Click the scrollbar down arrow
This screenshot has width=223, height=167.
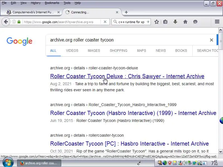(x=220, y=151)
